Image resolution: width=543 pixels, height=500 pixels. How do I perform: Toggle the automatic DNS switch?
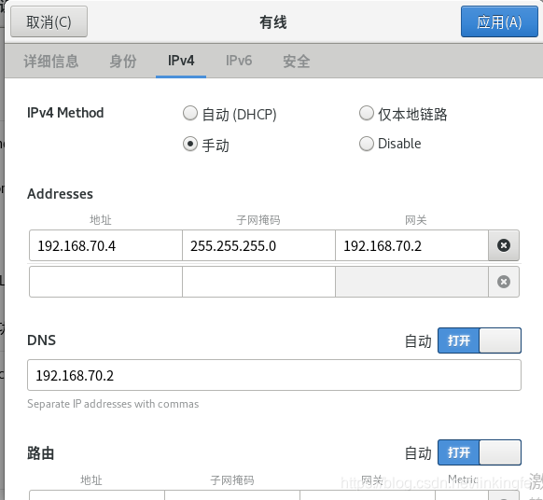(480, 340)
